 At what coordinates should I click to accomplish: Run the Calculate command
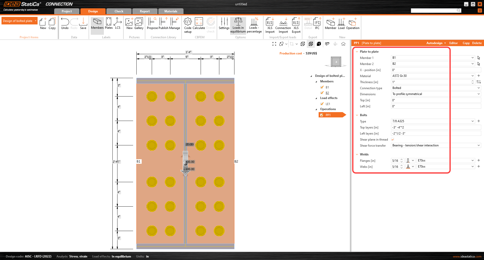(x=199, y=24)
